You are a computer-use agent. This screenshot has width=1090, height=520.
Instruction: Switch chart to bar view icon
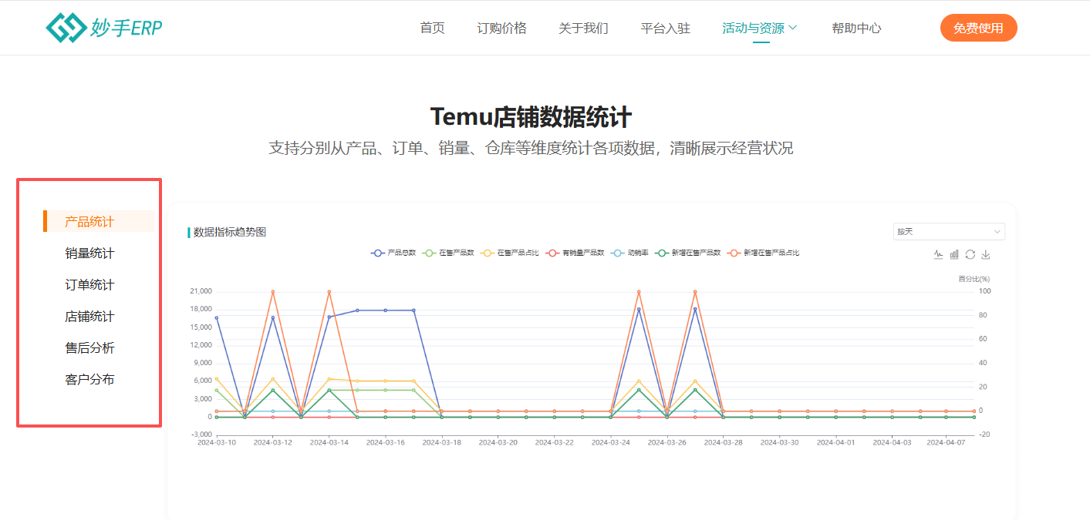[x=954, y=254]
